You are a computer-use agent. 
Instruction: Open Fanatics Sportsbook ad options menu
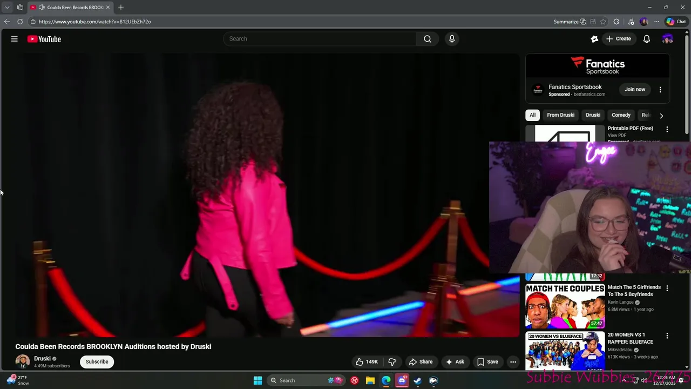[x=660, y=90]
